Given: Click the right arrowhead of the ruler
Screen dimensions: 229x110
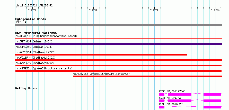Looking at the screenshot, I should 221,8.
